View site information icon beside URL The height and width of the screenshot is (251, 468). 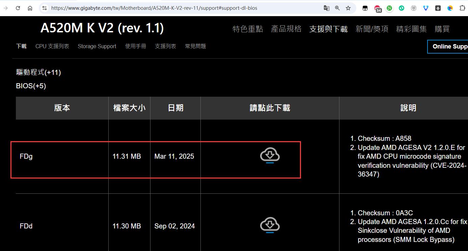pos(45,8)
